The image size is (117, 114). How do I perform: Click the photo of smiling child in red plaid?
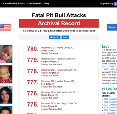(6, 74)
